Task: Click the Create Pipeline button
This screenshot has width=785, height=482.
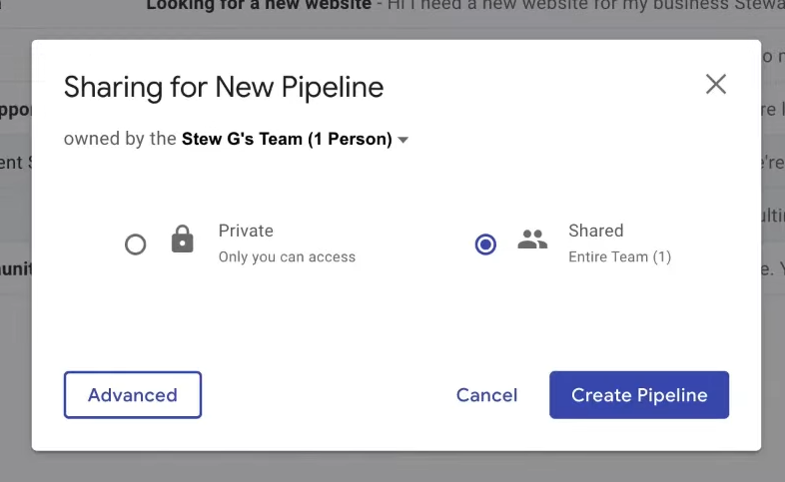Action: coord(639,395)
